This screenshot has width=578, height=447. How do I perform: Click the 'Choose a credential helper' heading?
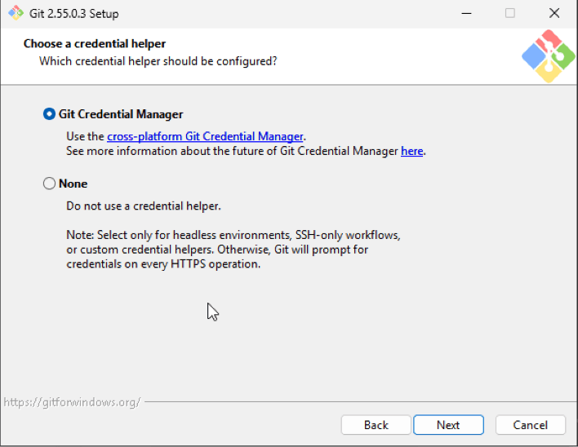click(x=95, y=44)
